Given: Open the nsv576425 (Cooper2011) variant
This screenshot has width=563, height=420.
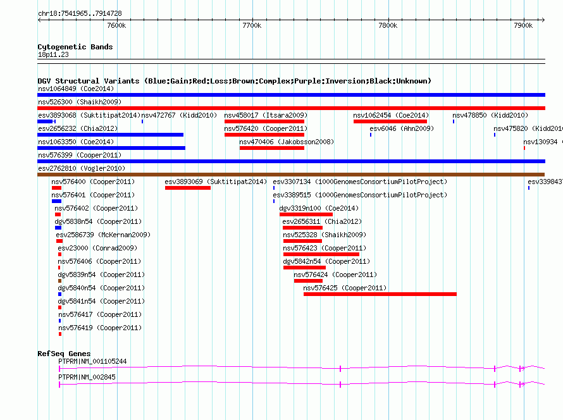Looking at the screenshot, I should (345, 288).
